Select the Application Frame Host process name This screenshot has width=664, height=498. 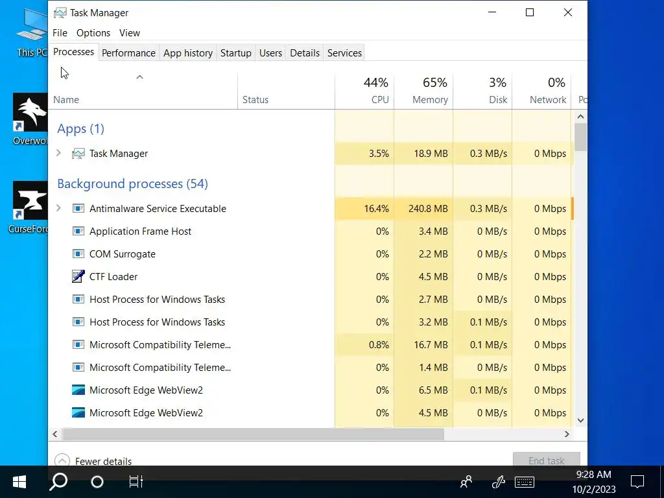pos(140,231)
